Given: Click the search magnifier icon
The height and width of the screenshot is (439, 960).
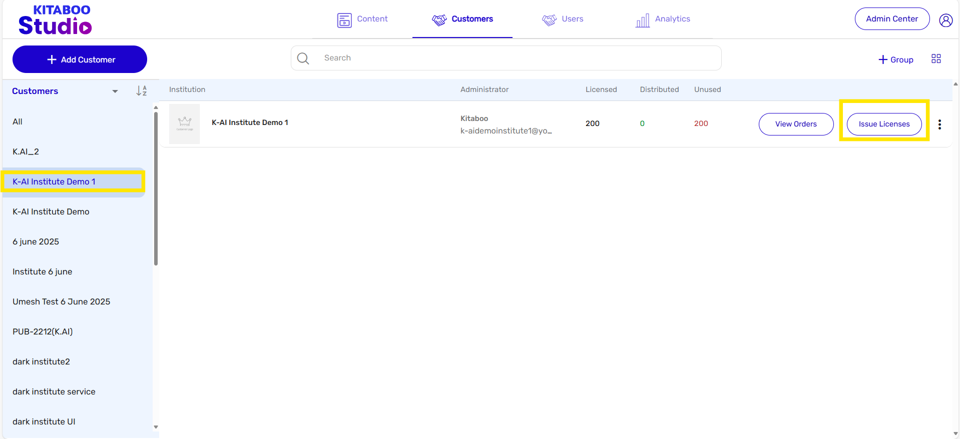Looking at the screenshot, I should pyautogui.click(x=303, y=58).
